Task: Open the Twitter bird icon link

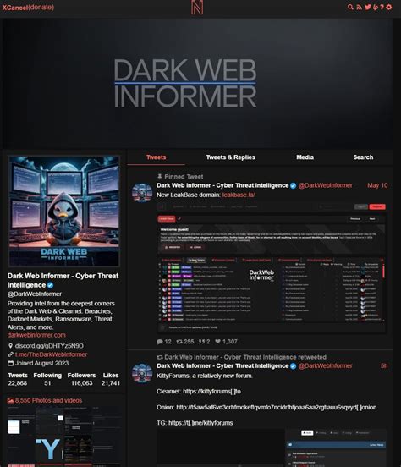Action: pyautogui.click(x=368, y=7)
